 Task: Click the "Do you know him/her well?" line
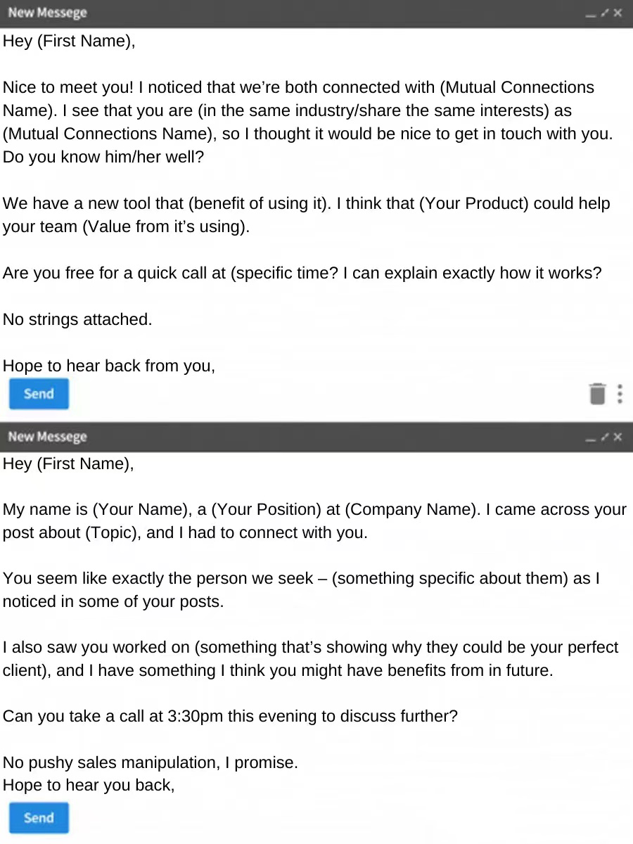point(103,158)
